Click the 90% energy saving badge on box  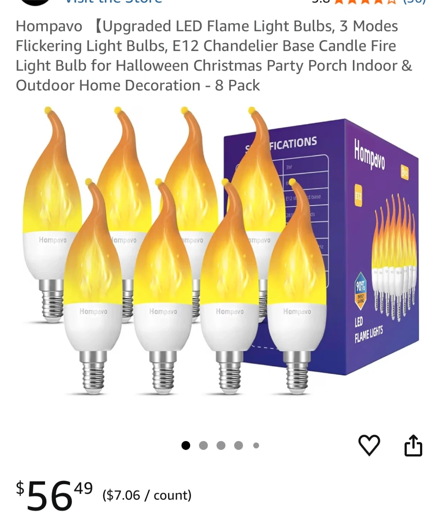pyautogui.click(x=361, y=291)
